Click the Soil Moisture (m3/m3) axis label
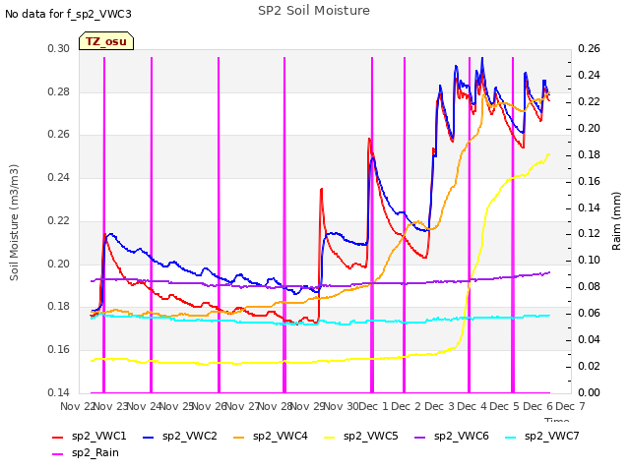 [x=14, y=222]
